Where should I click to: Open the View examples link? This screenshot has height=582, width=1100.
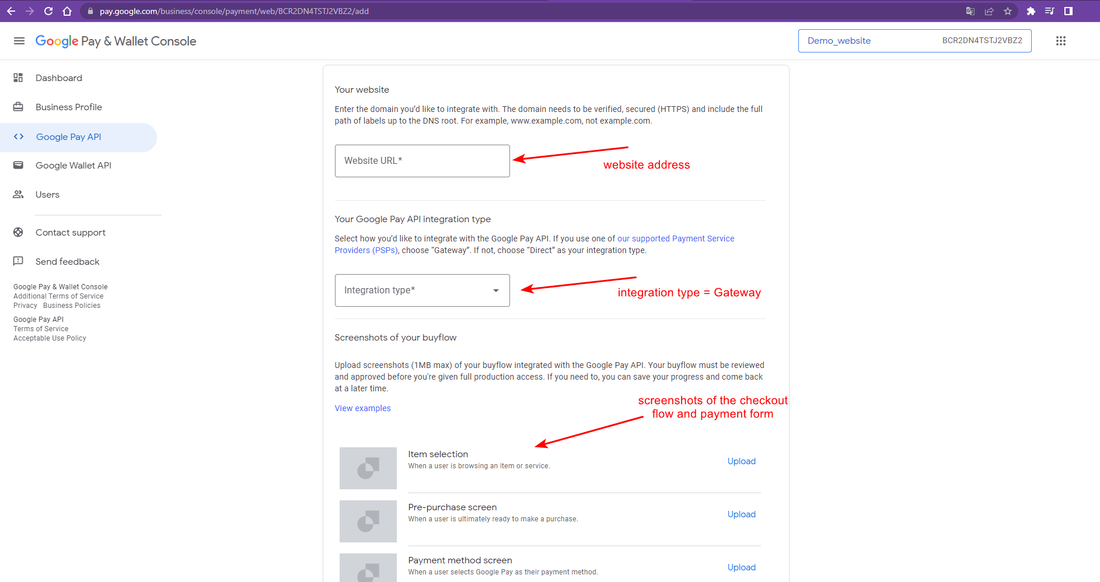tap(362, 408)
